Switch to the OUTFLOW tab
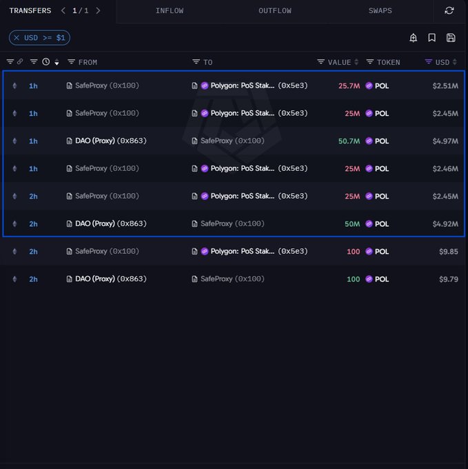Screen dimensions: 468x469 275,11
